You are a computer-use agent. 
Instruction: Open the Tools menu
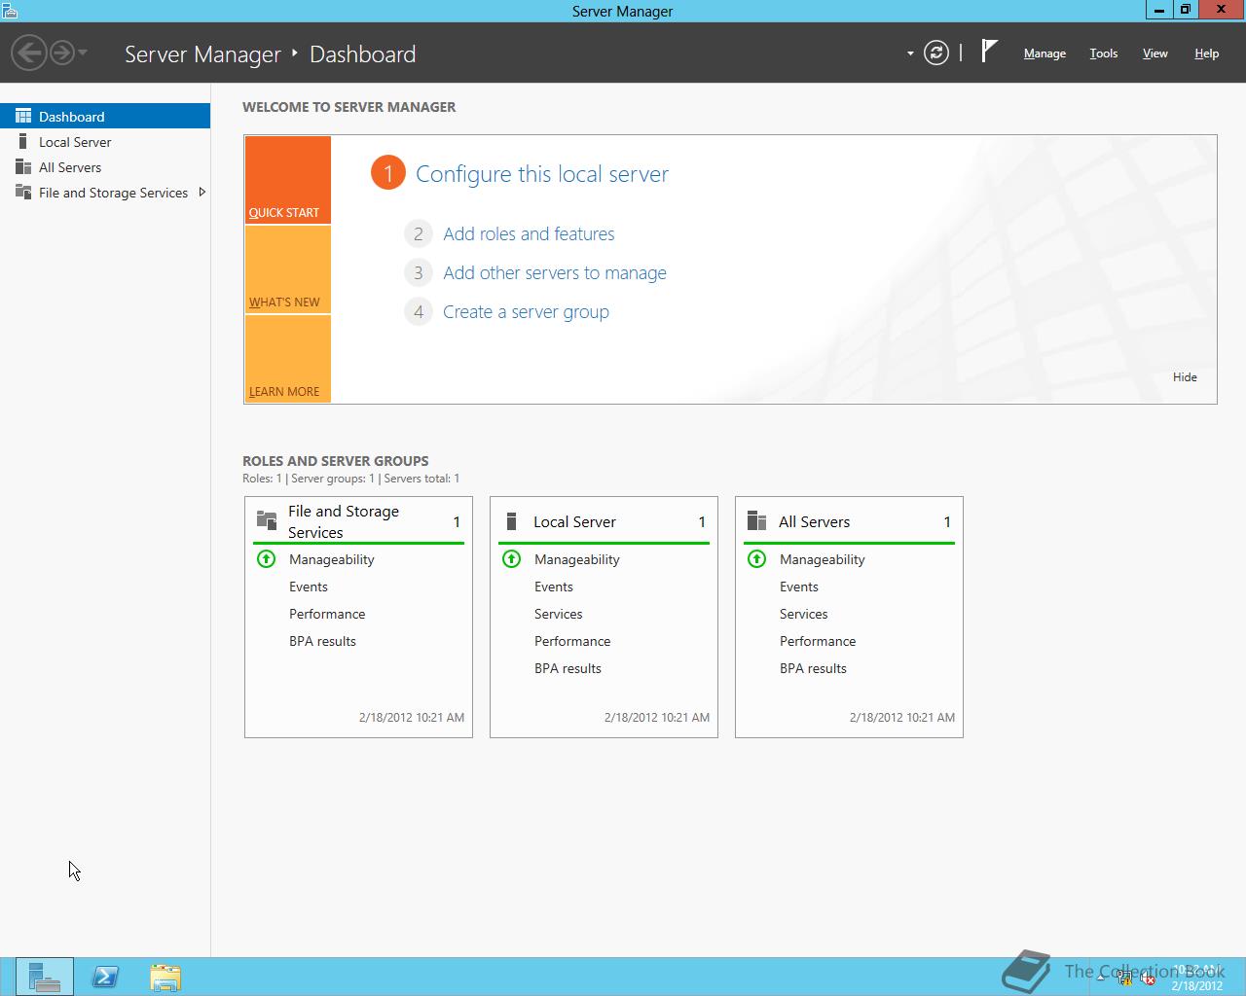[x=1103, y=53]
